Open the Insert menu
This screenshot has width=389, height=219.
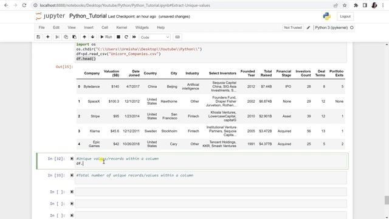pos(89,27)
